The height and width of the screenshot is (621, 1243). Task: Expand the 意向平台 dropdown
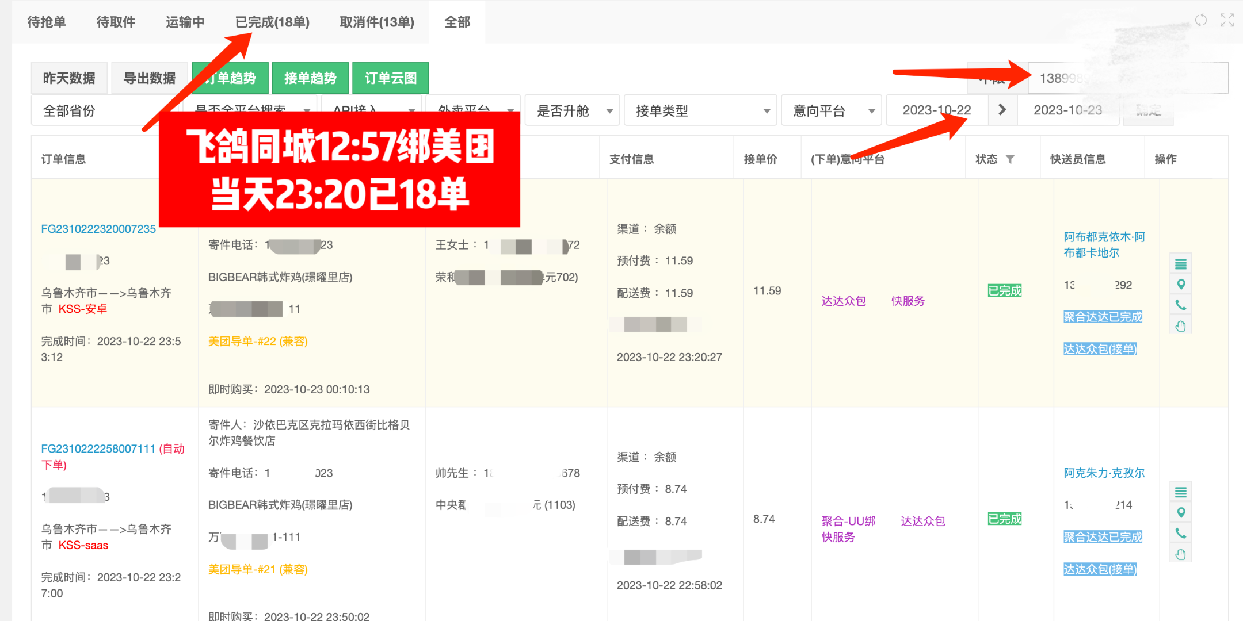[x=832, y=110]
